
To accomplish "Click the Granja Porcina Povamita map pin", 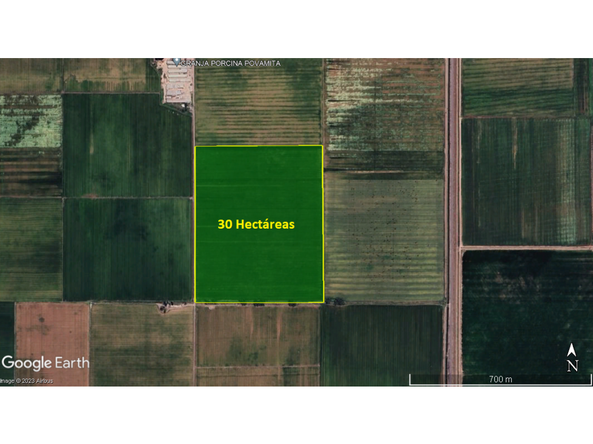I will pos(177,62).
